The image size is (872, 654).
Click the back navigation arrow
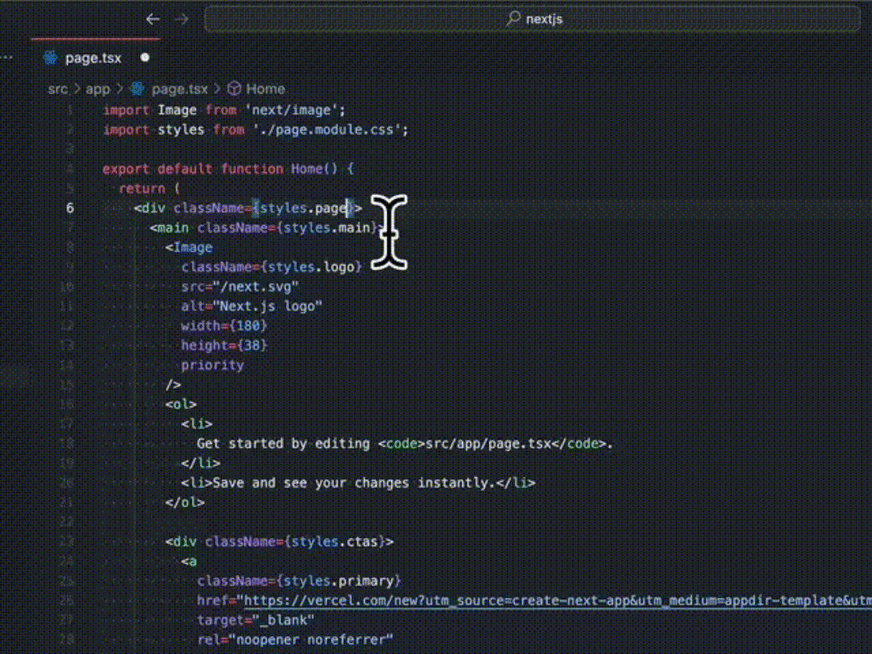tap(153, 19)
